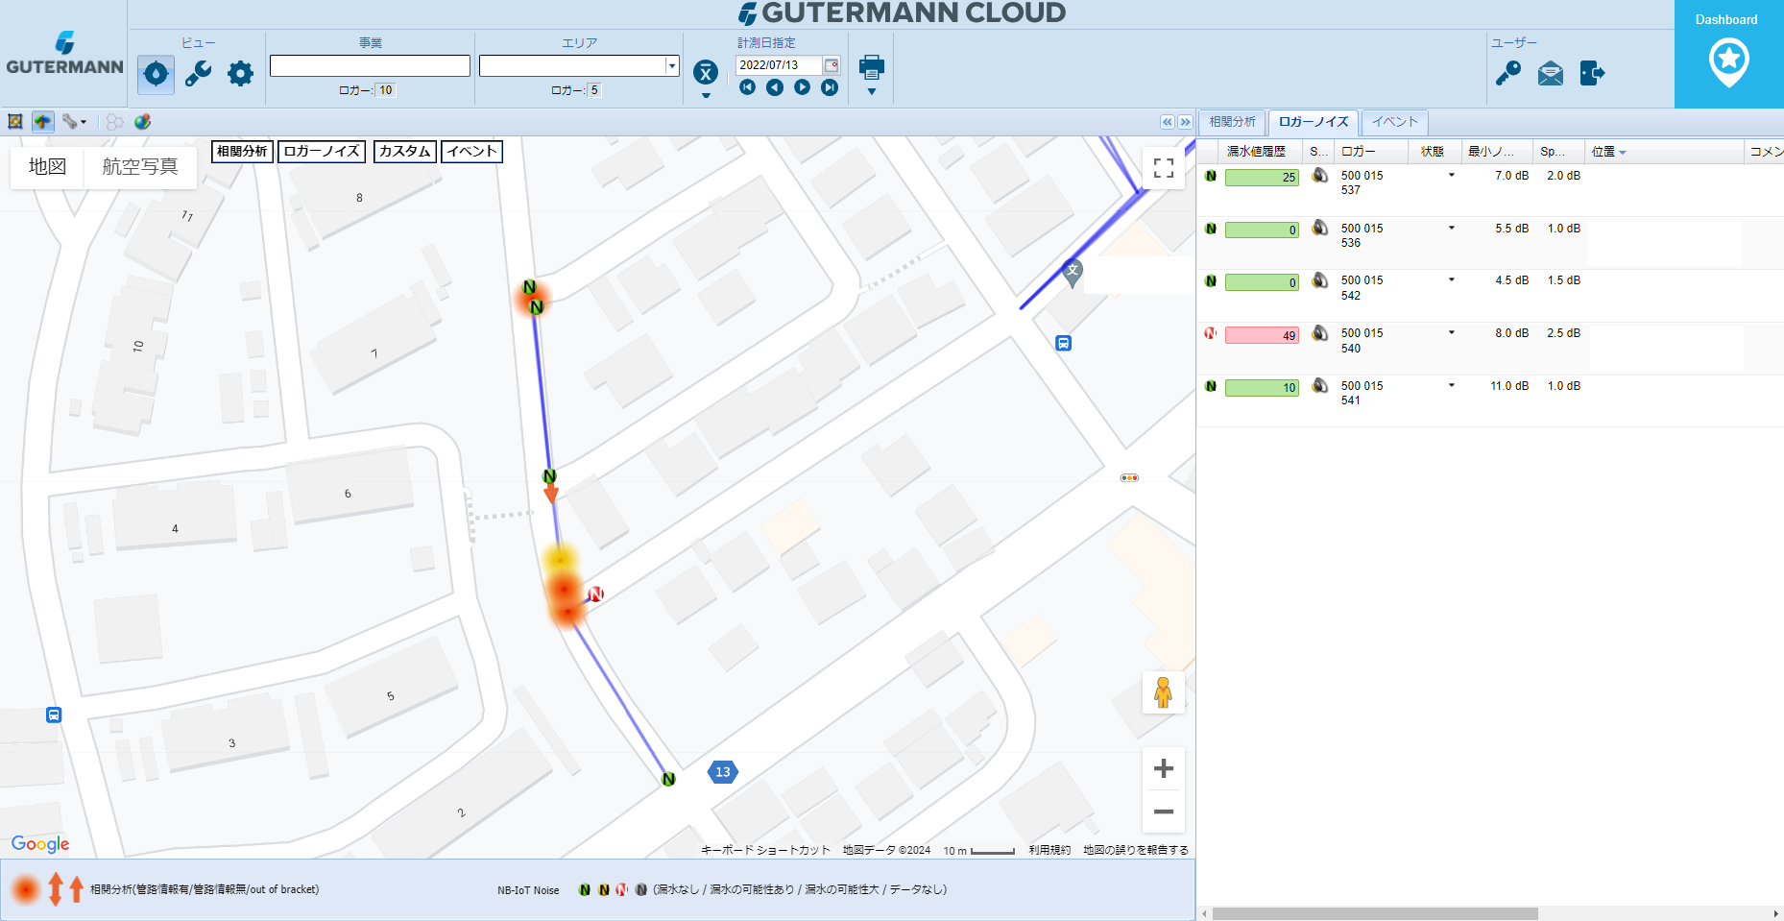The width and height of the screenshot is (1784, 921).
Task: Click leak value bar showing 25
Action: (1262, 177)
